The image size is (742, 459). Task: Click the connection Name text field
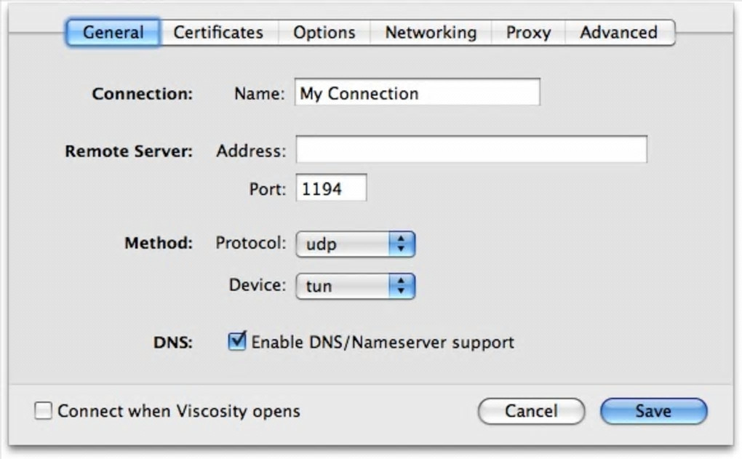pos(417,93)
